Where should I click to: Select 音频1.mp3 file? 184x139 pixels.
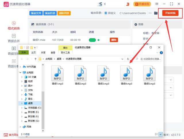point(57,75)
